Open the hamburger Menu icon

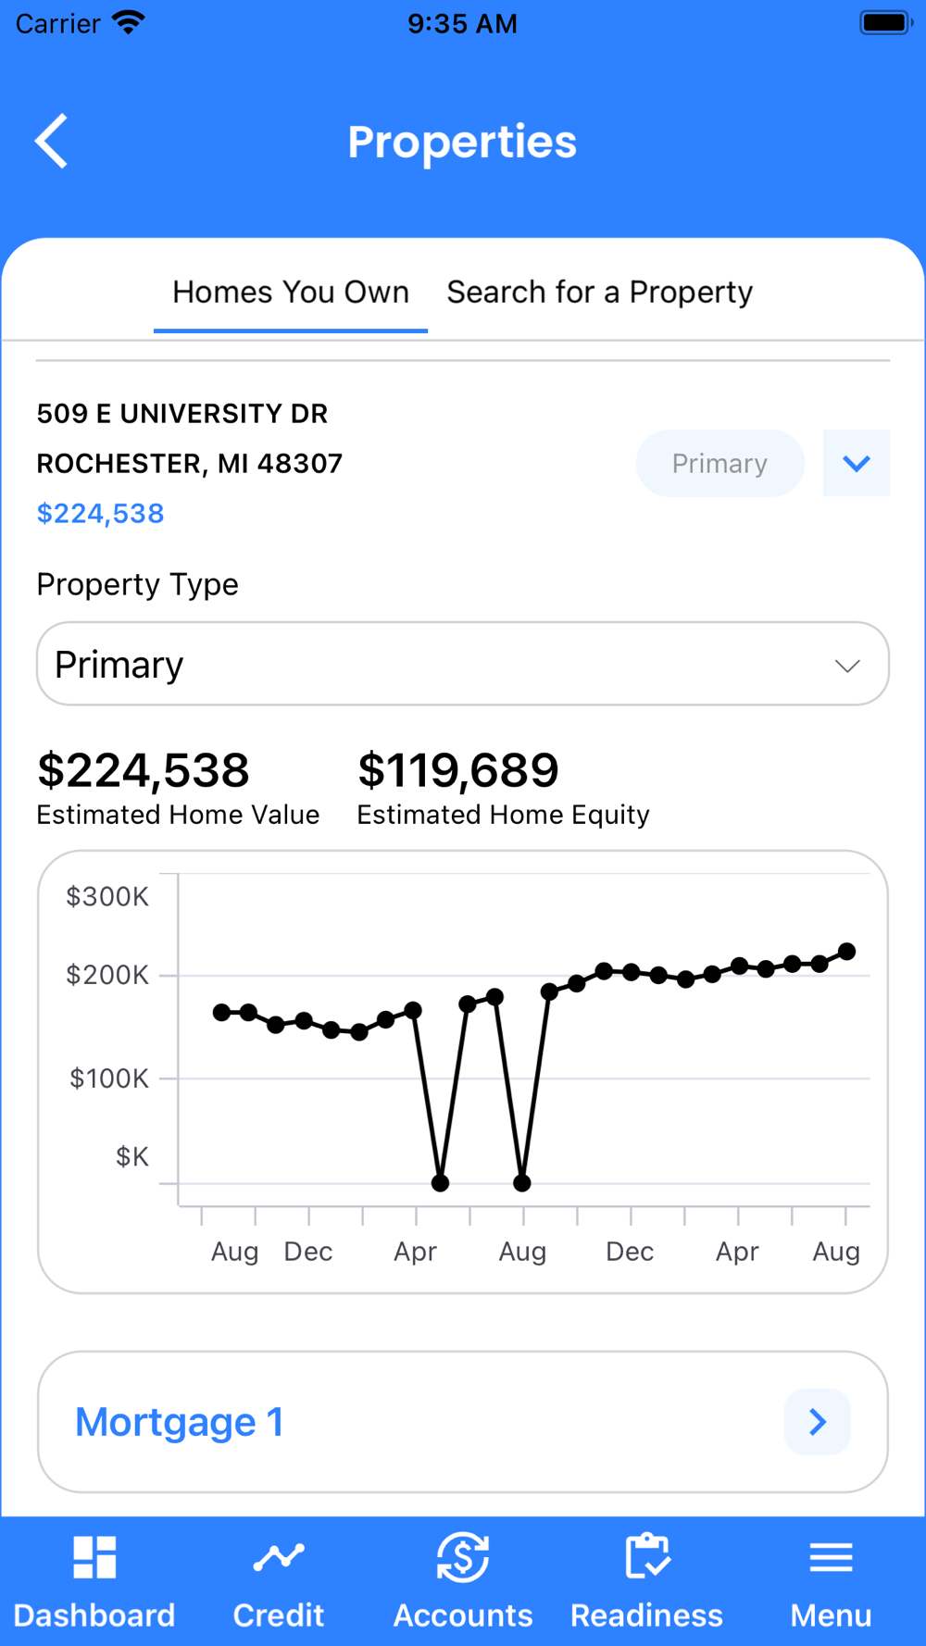(831, 1557)
